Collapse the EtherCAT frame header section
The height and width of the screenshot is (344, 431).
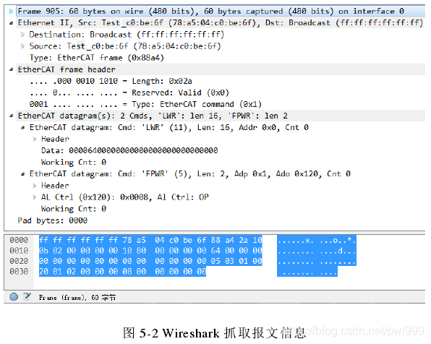tap(11, 69)
